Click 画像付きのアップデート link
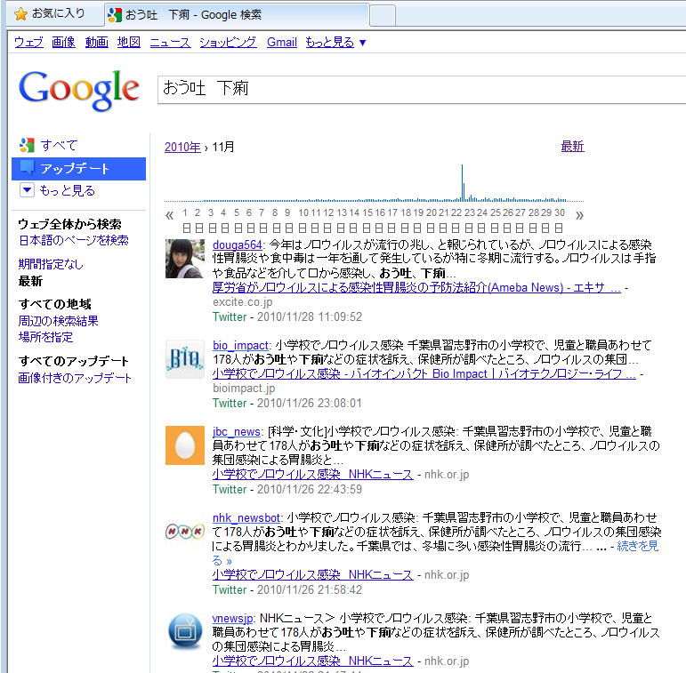 75,378
